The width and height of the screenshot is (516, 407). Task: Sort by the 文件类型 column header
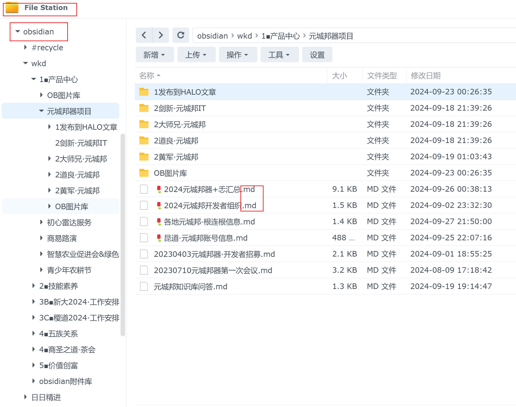[384, 76]
